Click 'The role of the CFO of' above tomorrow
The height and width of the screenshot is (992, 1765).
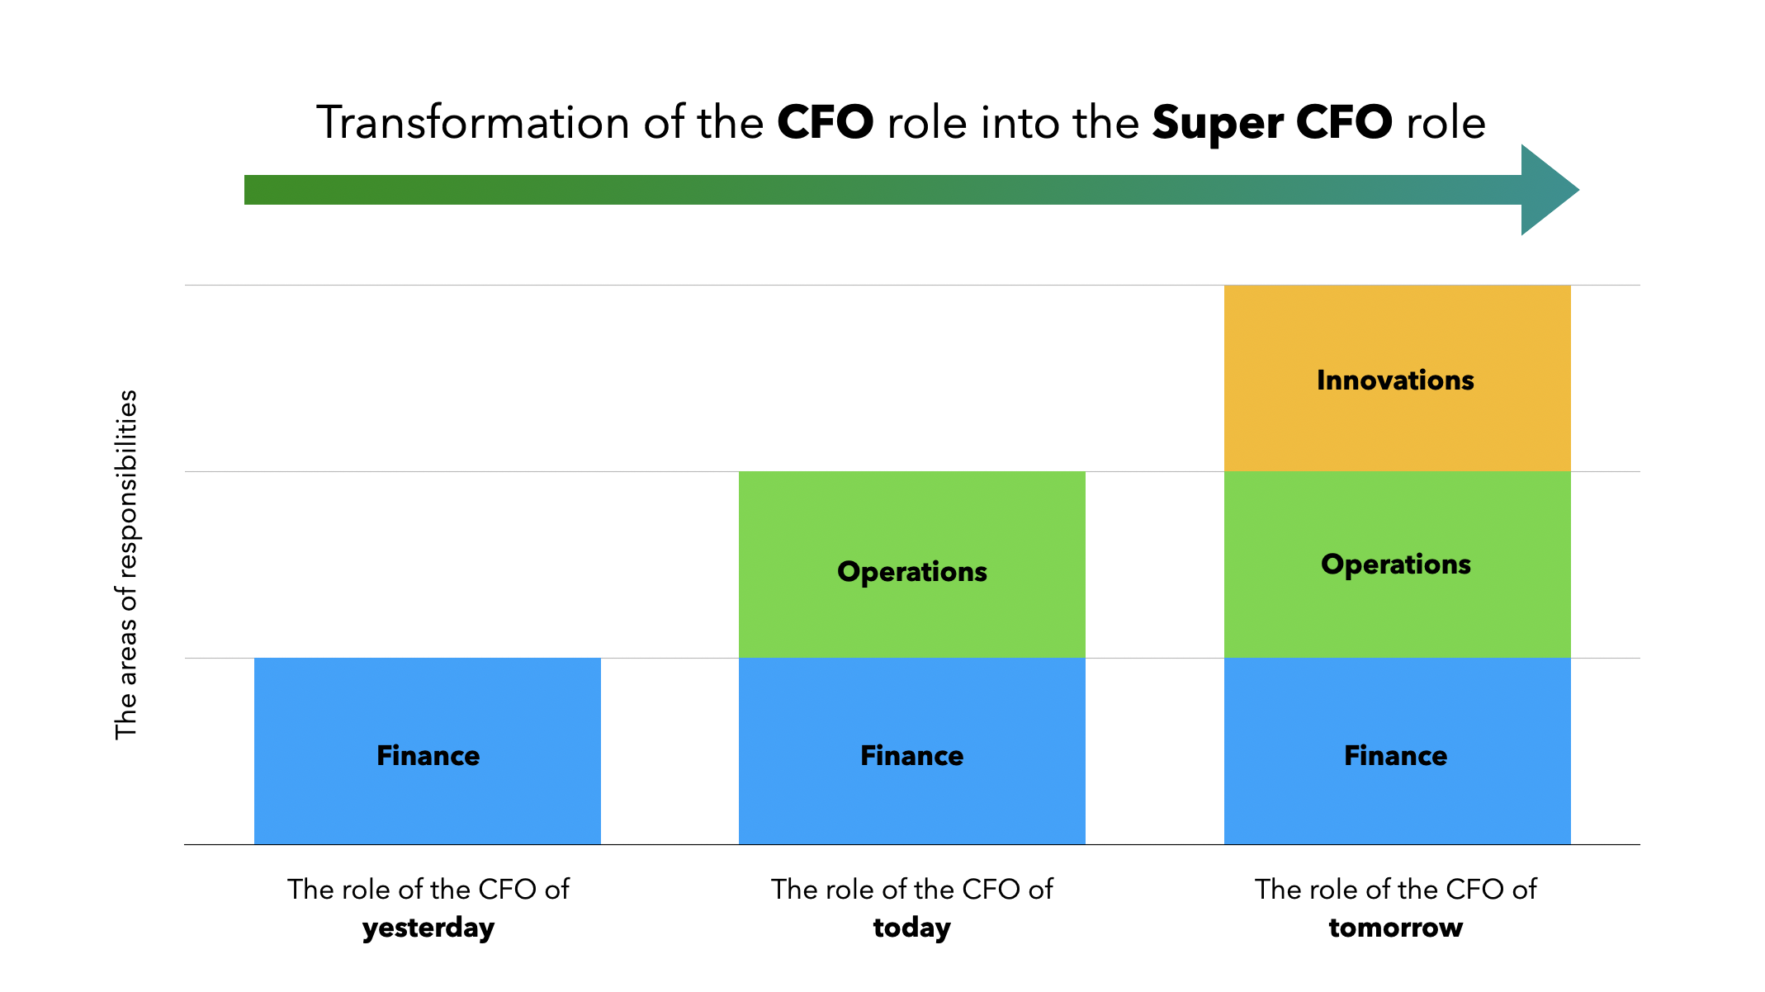point(1395,890)
